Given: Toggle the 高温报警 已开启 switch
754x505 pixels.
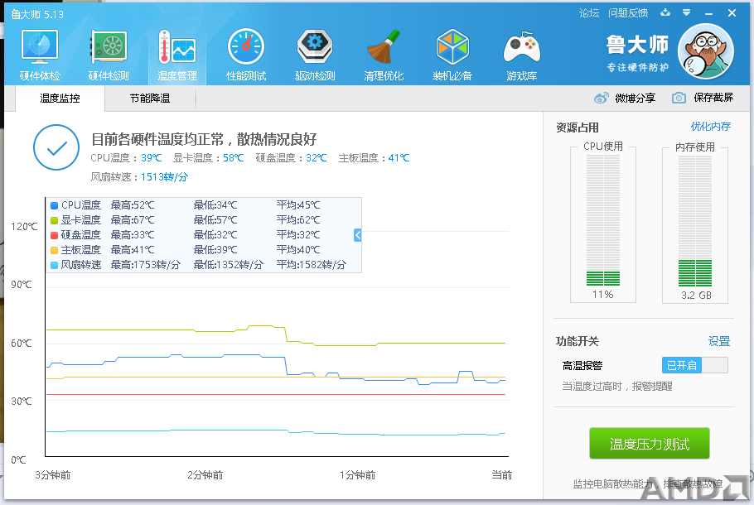Looking at the screenshot, I should [x=695, y=365].
